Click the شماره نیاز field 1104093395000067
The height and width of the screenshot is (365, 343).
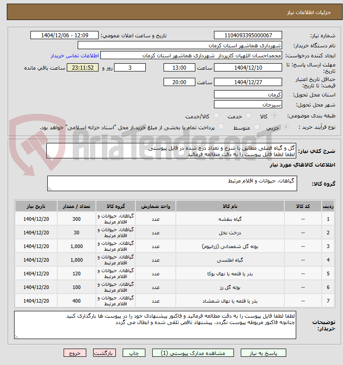(x=248, y=35)
